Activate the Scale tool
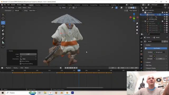 pos(3,30)
